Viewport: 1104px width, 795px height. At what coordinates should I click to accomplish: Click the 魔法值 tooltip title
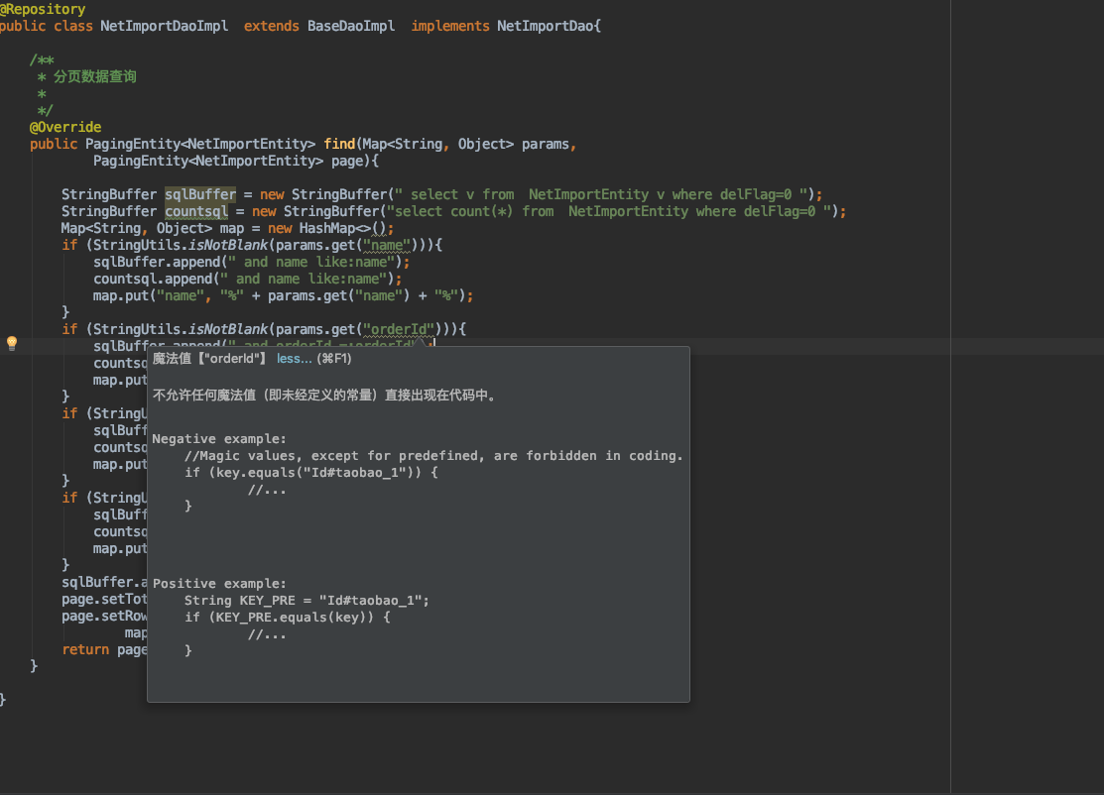pyautogui.click(x=210, y=359)
